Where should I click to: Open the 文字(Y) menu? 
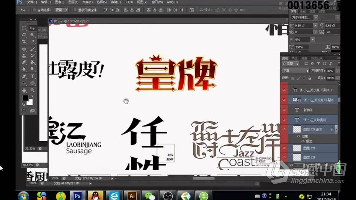click(88, 2)
